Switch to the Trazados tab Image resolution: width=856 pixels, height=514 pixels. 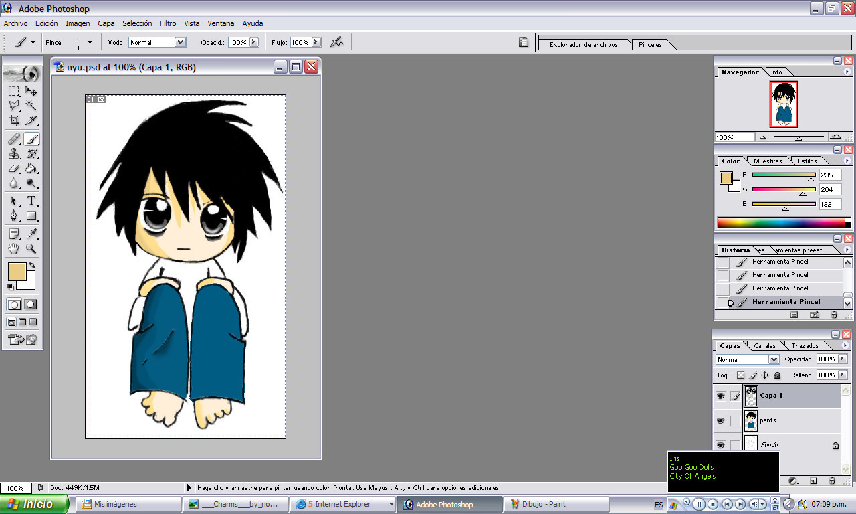coord(805,346)
